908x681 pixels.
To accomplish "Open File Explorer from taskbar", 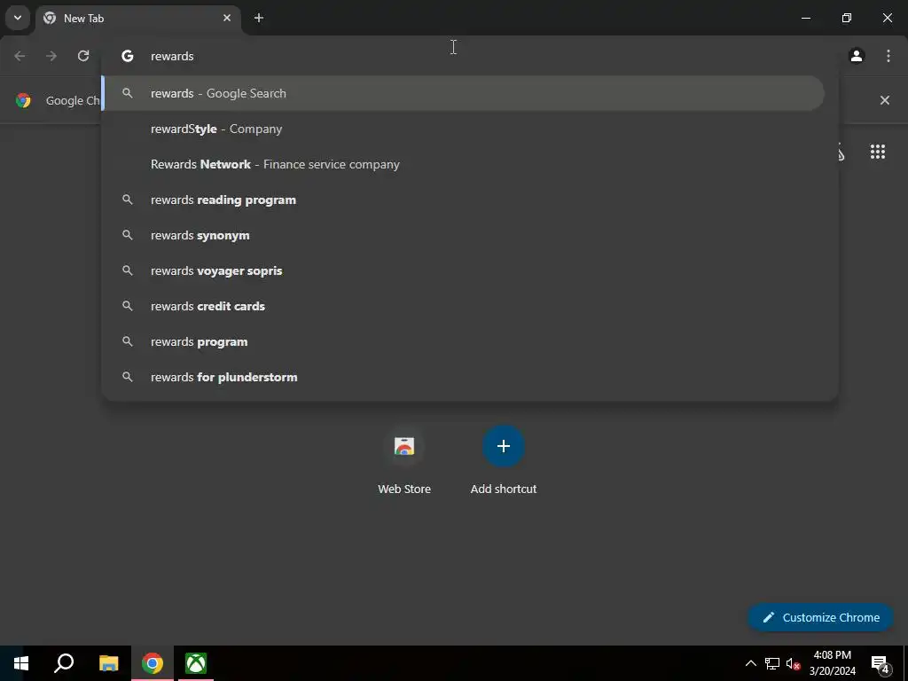I will 108,663.
